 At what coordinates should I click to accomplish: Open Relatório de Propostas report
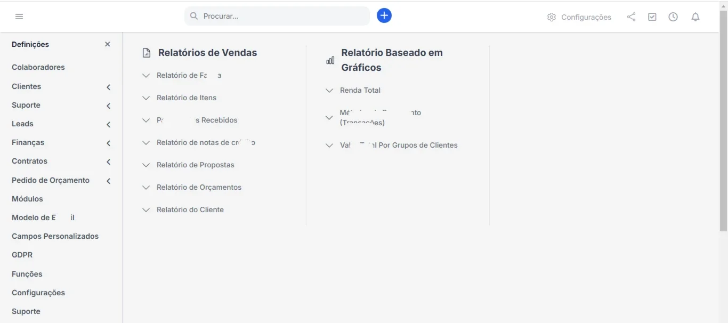pos(196,165)
